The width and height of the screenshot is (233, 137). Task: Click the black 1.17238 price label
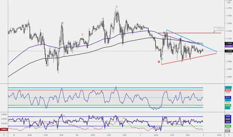229,43
